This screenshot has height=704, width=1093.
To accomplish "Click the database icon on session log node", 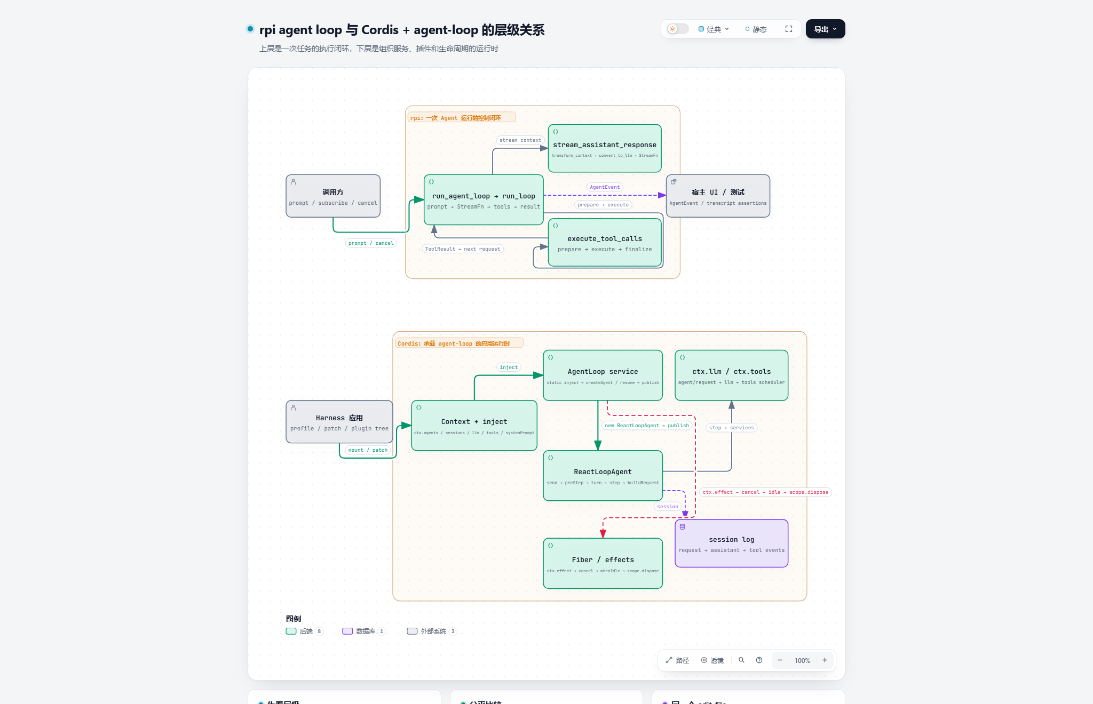I will (x=682, y=526).
